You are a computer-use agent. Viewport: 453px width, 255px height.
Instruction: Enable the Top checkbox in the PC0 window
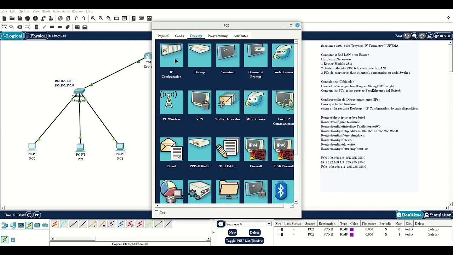pyautogui.click(x=157, y=212)
